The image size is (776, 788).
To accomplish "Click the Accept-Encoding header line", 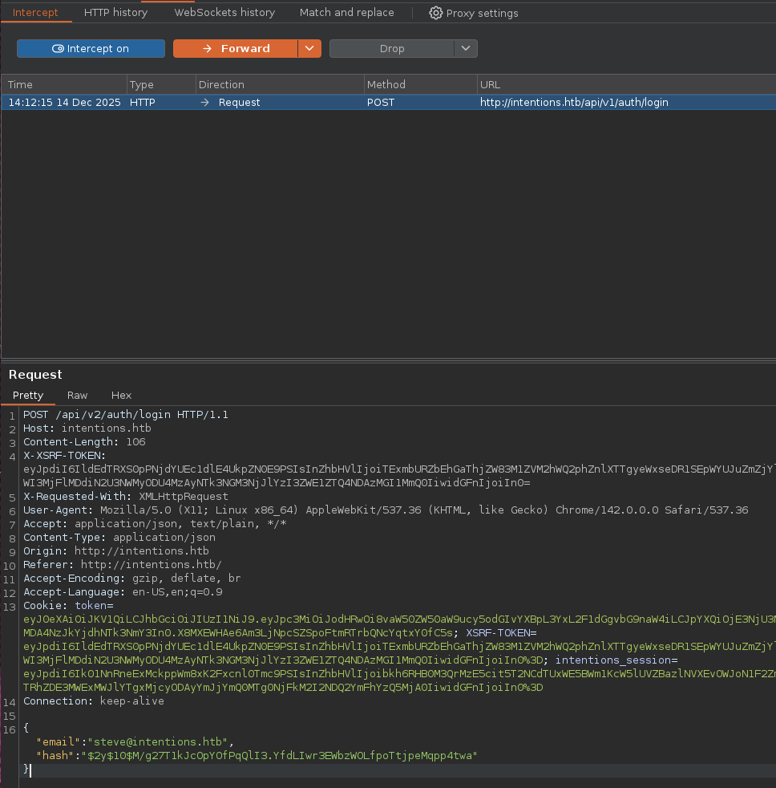I will pos(132,579).
